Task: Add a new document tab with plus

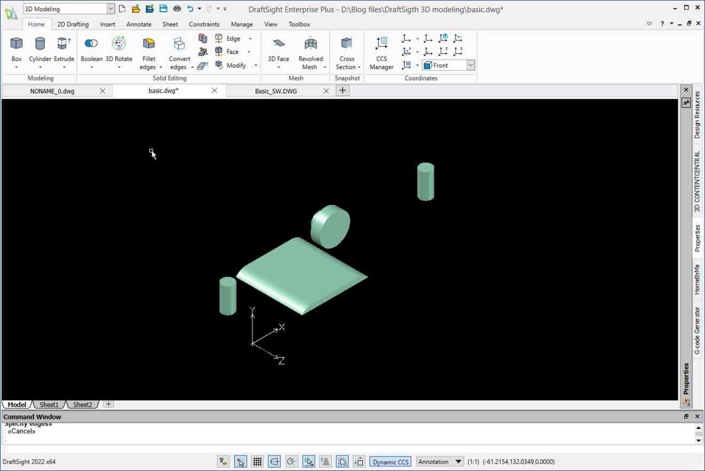Action: [x=343, y=91]
